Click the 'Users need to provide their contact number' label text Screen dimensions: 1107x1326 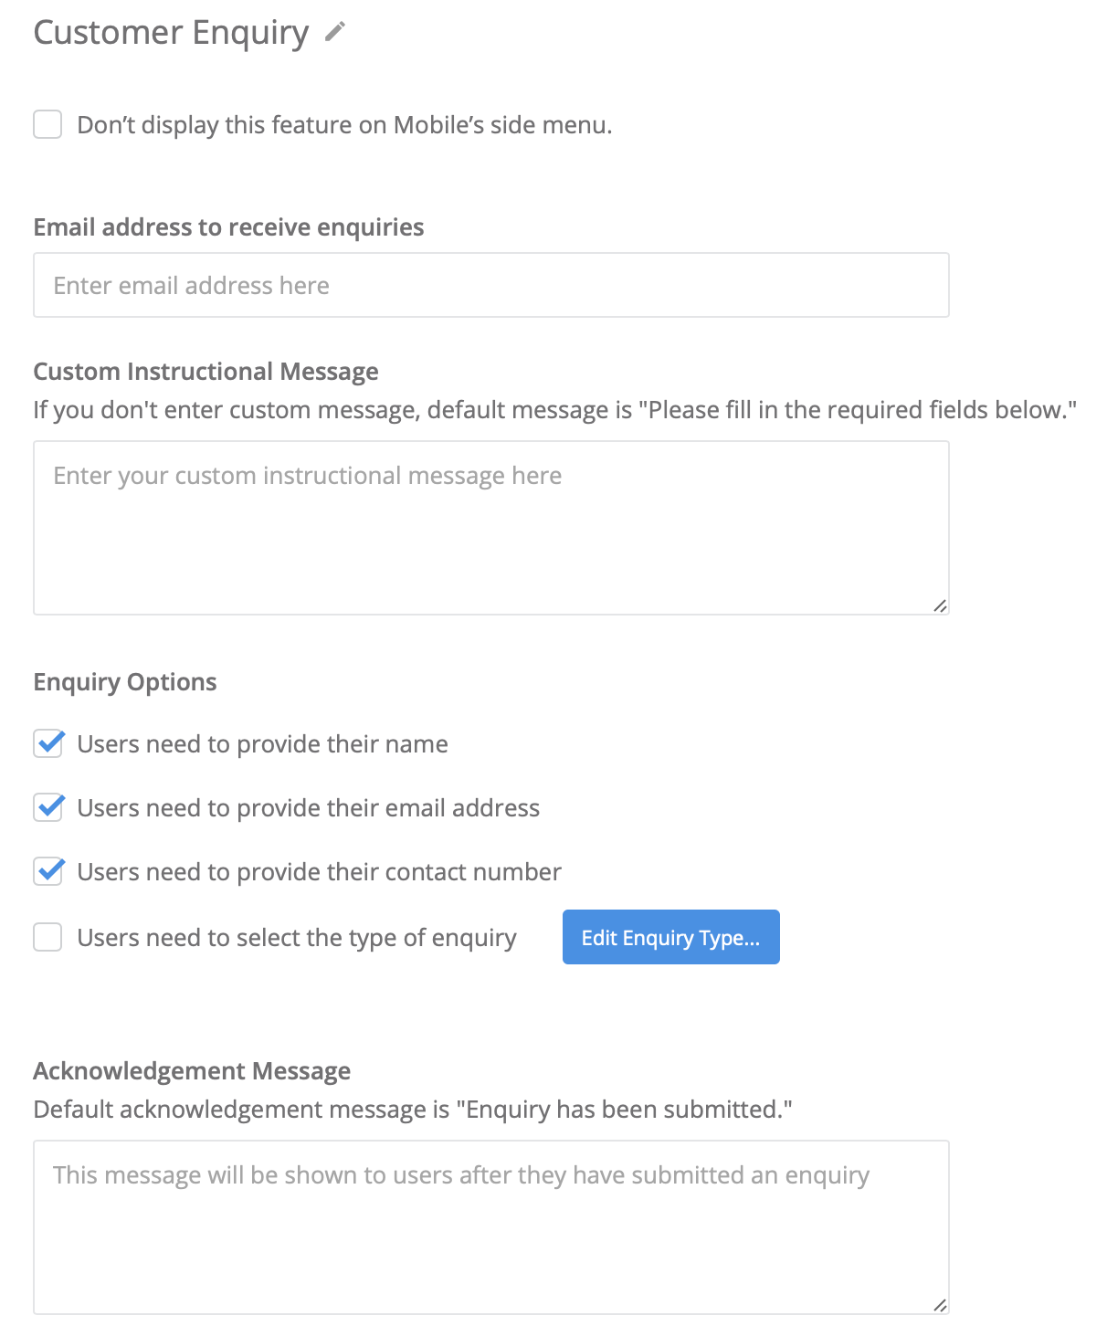319,872
